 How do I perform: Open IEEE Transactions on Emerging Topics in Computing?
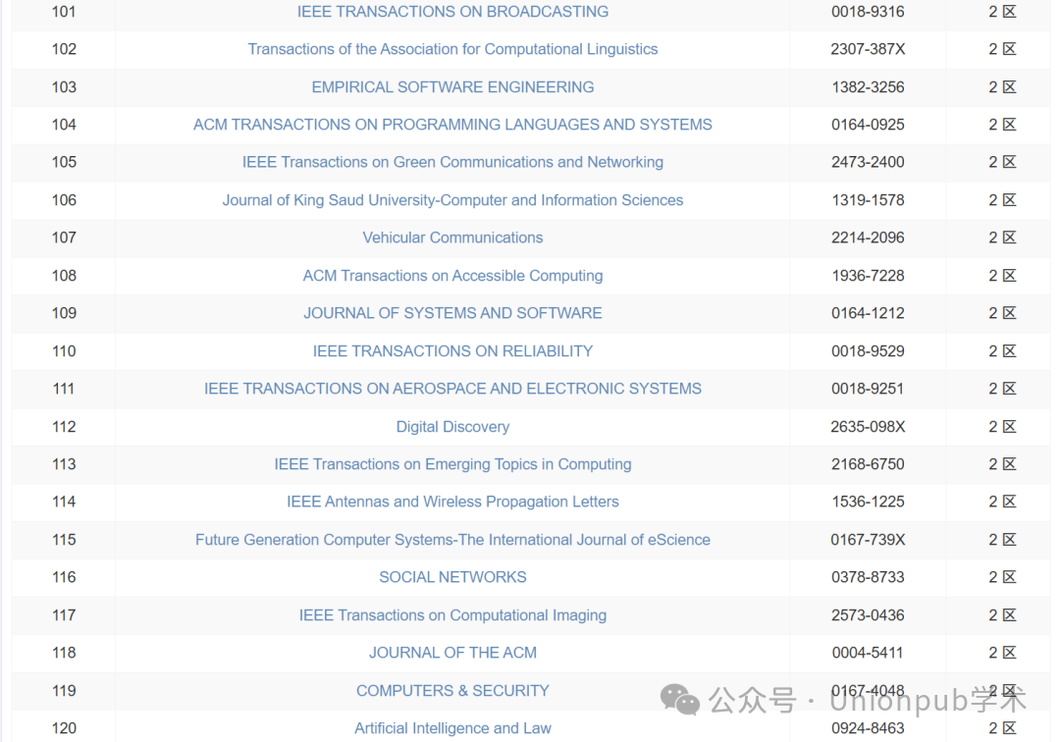(x=452, y=464)
